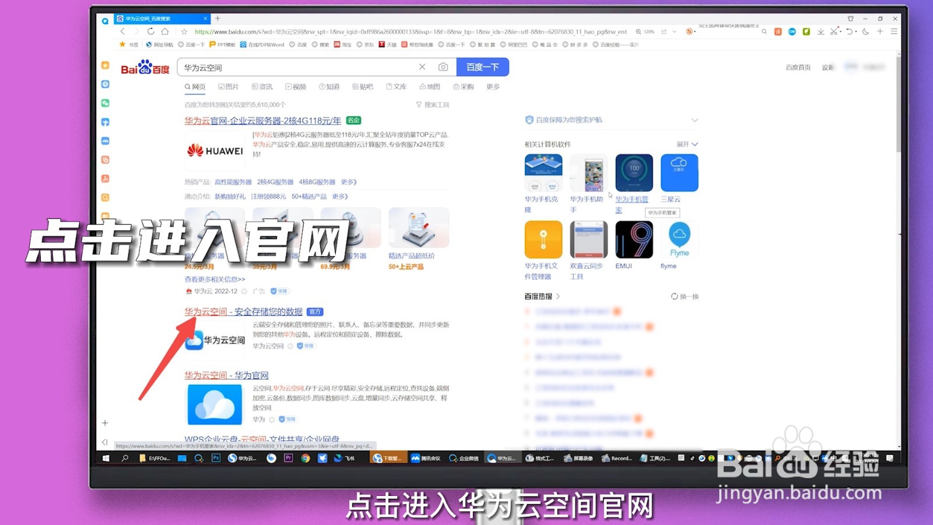Open the 2核4G服务器 link

coord(275,182)
